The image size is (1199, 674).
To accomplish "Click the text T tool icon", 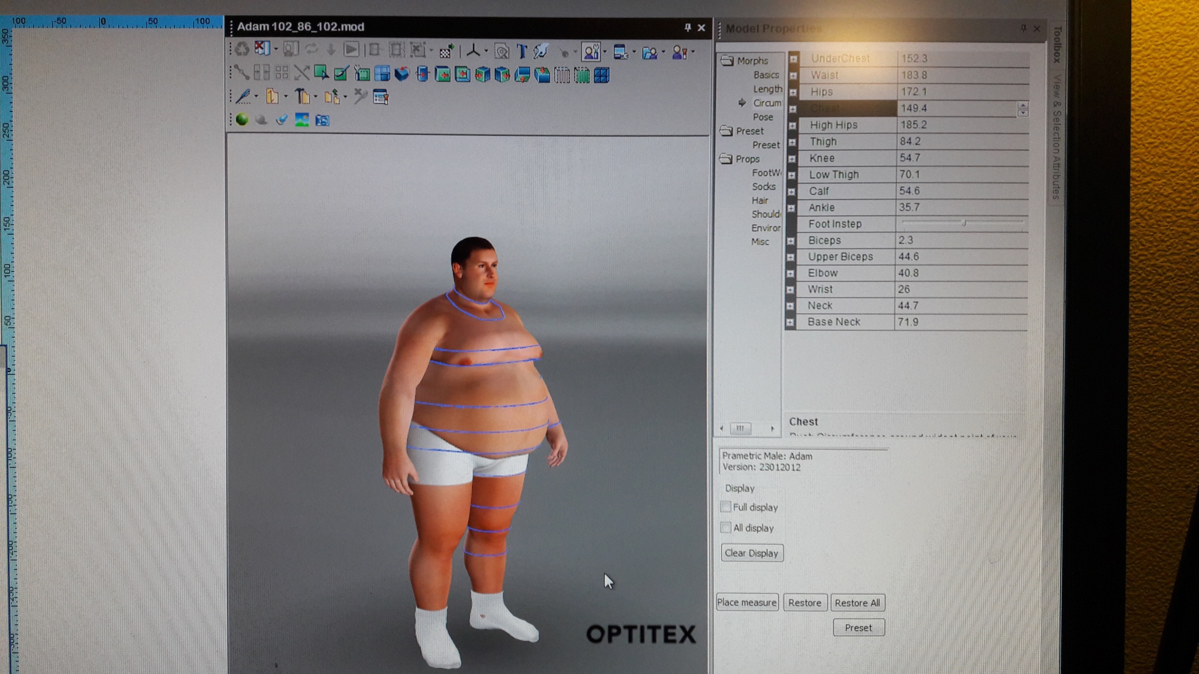I will coord(521,52).
